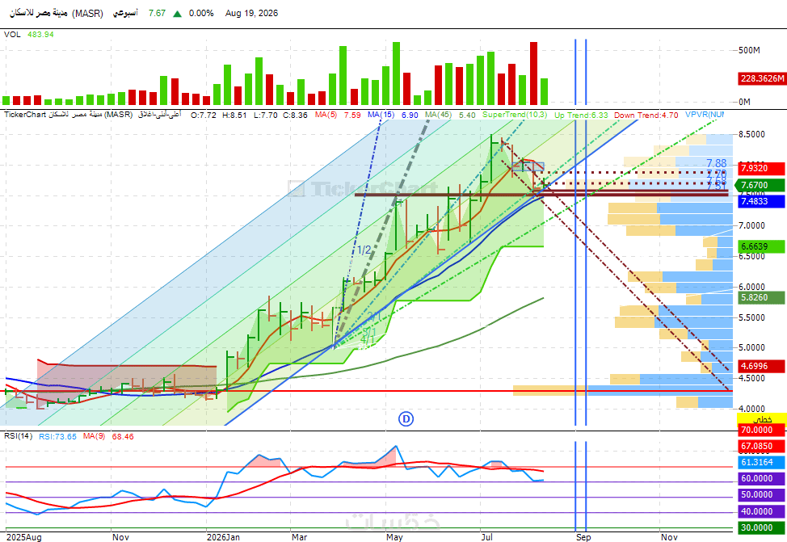
Task: Select the MA(15) indicator label
Action: pos(381,115)
